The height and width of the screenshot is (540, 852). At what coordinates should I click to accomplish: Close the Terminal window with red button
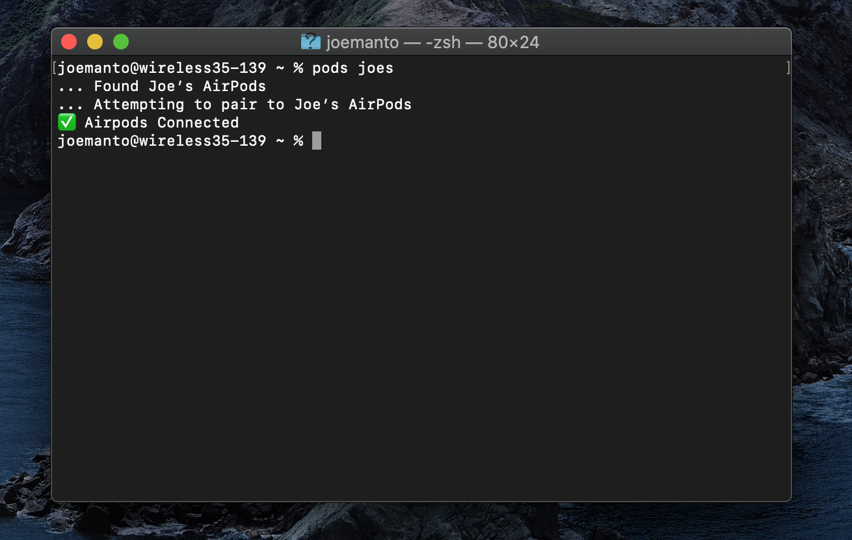[69, 42]
